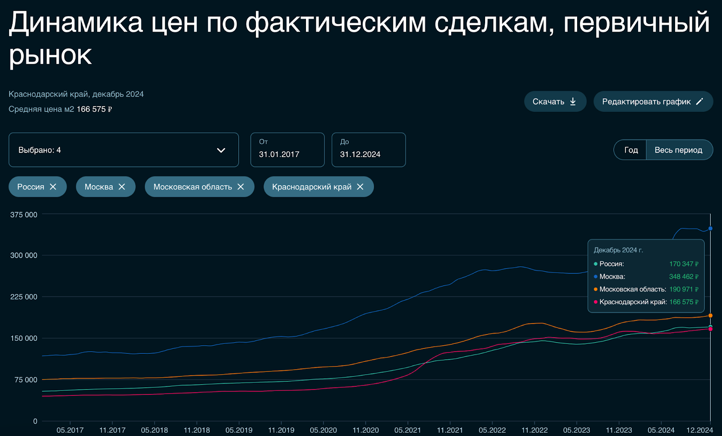Image resolution: width=722 pixels, height=436 pixels.
Task: Click the download arrow icon on Скачать
Action: pos(573,102)
